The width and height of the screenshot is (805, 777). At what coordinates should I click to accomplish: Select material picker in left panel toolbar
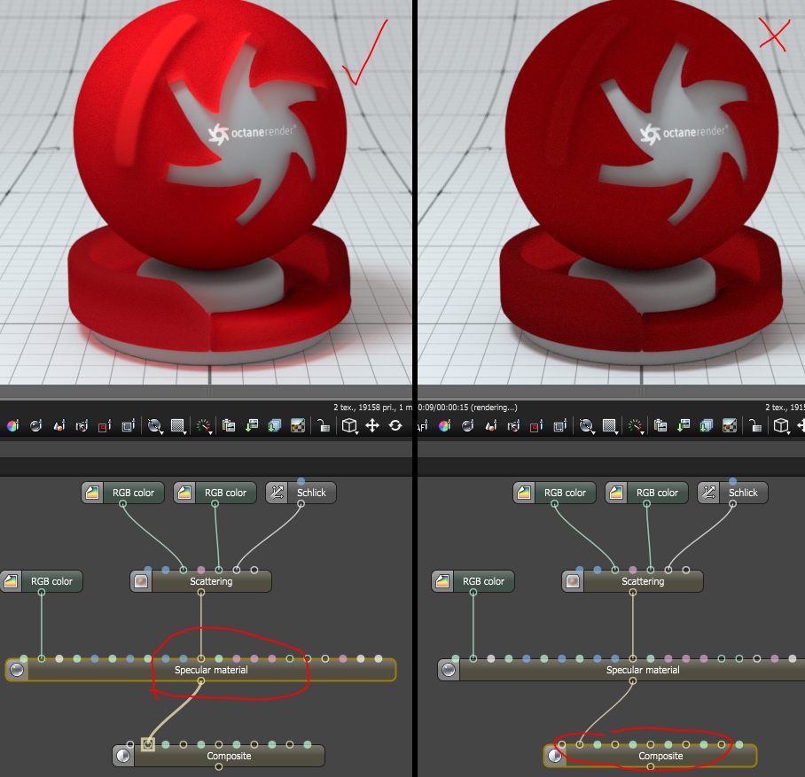click(x=36, y=425)
